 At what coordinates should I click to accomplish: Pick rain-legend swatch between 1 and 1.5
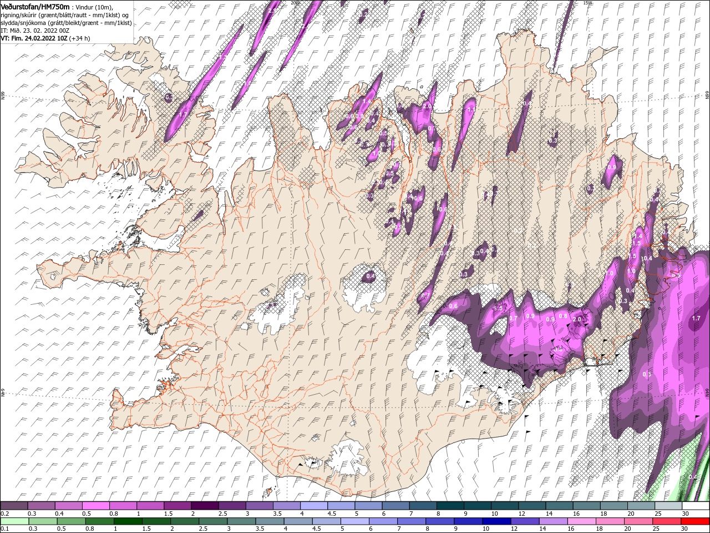click(128, 521)
